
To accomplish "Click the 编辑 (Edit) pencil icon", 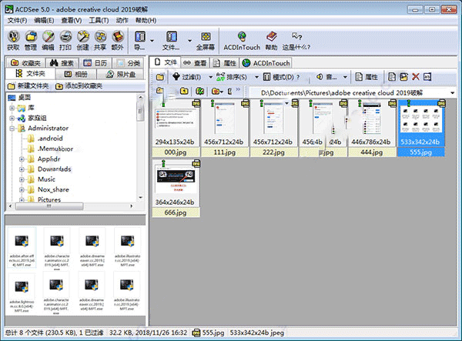I will point(49,36).
